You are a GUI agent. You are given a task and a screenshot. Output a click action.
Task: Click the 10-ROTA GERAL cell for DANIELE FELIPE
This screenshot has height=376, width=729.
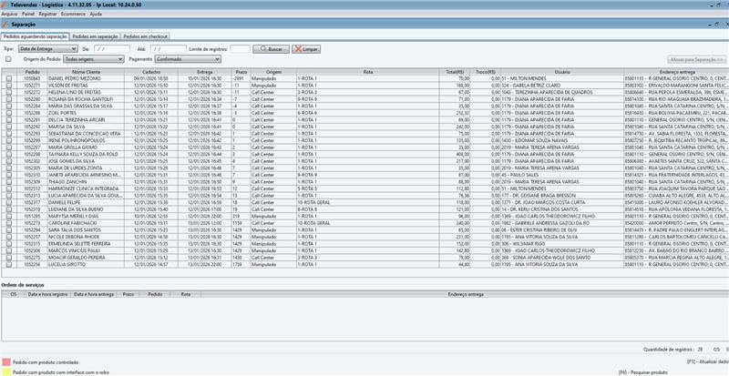tap(368, 203)
